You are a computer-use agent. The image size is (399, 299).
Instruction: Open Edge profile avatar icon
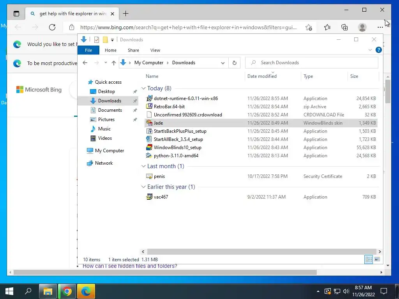coord(362,27)
